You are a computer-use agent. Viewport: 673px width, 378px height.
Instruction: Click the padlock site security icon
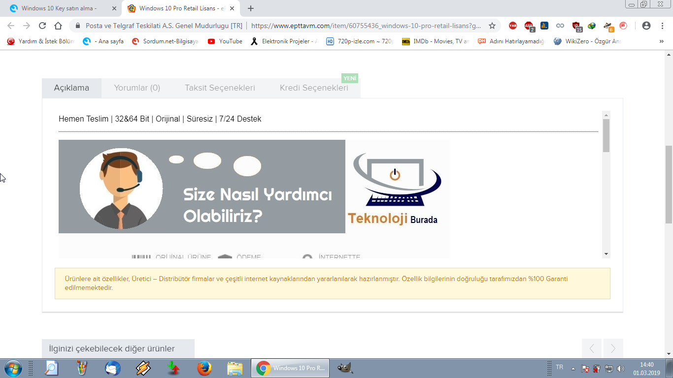coord(77,26)
